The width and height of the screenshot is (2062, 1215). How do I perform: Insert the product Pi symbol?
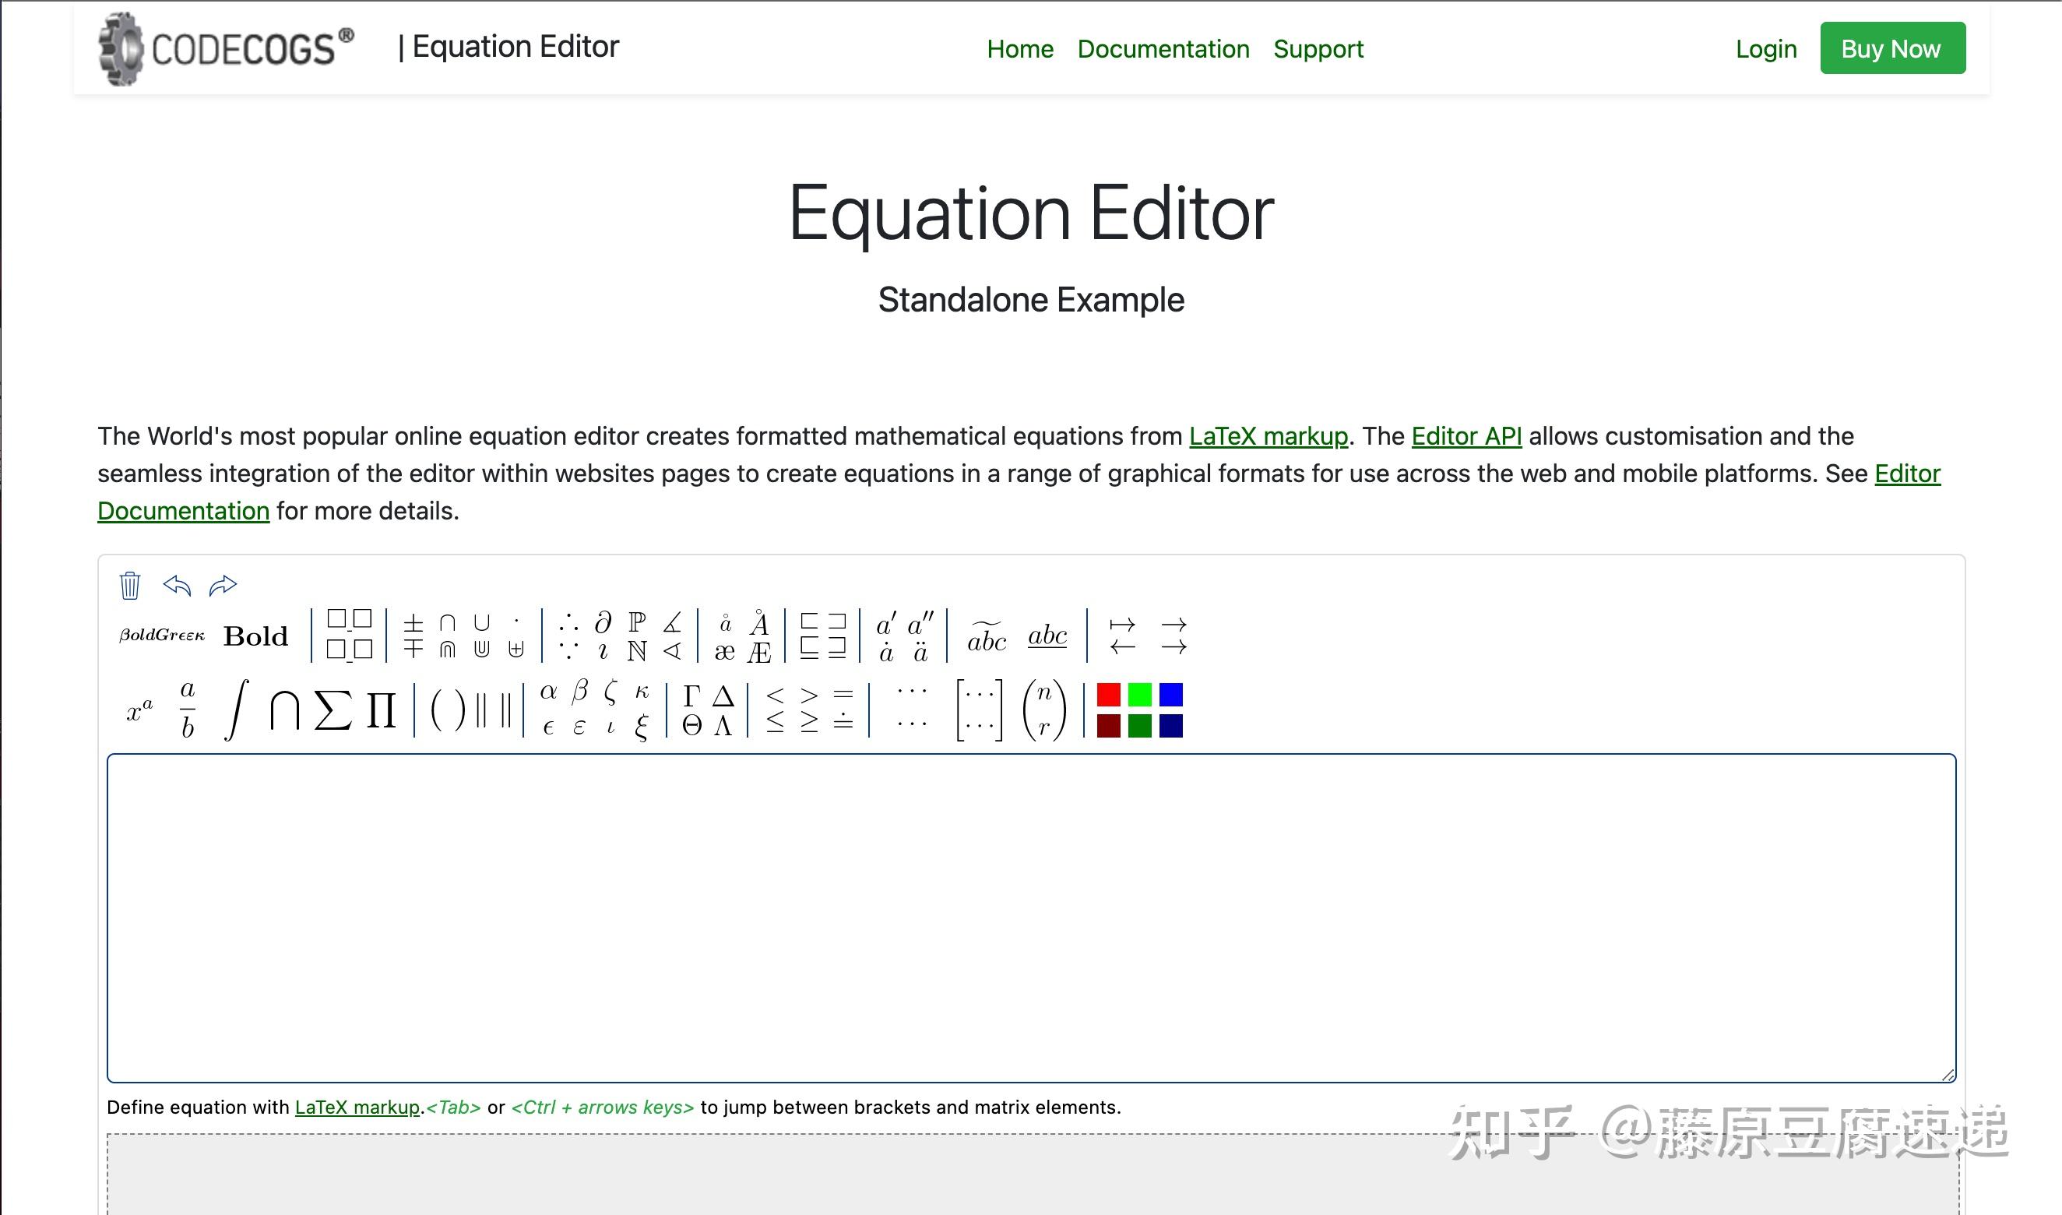[x=381, y=709]
